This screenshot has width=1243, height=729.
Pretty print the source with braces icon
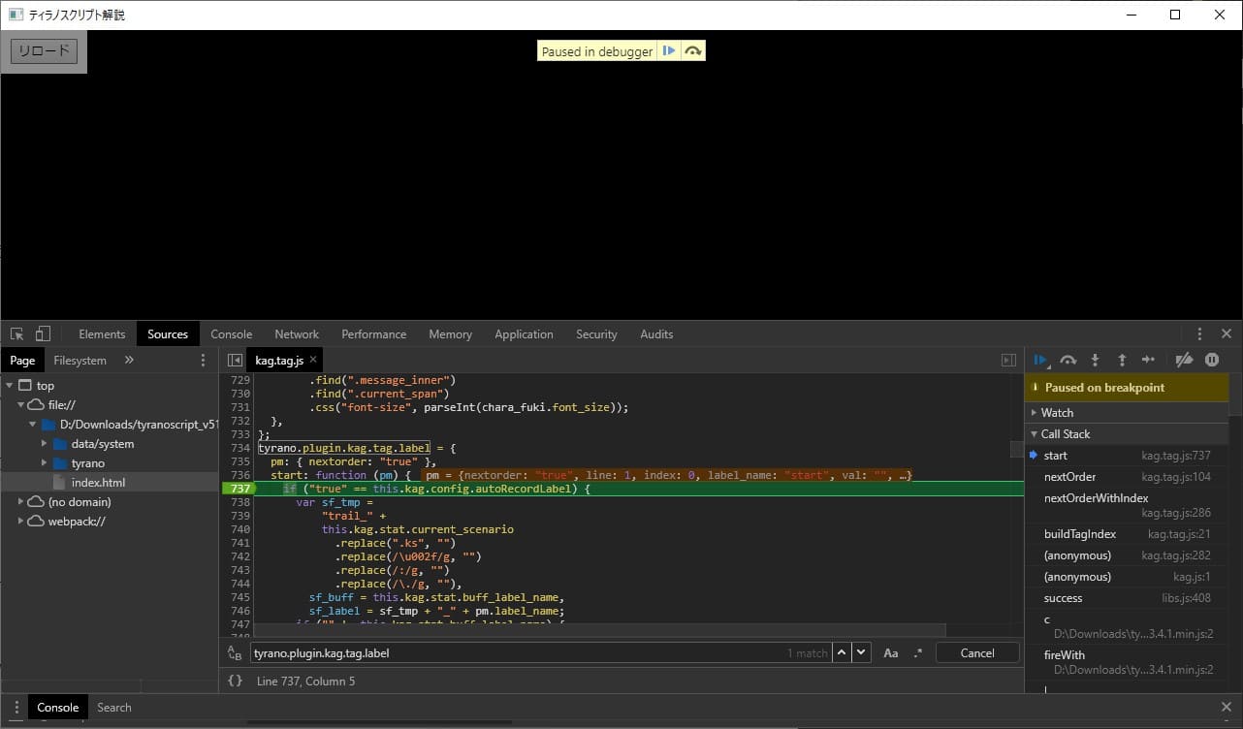235,681
